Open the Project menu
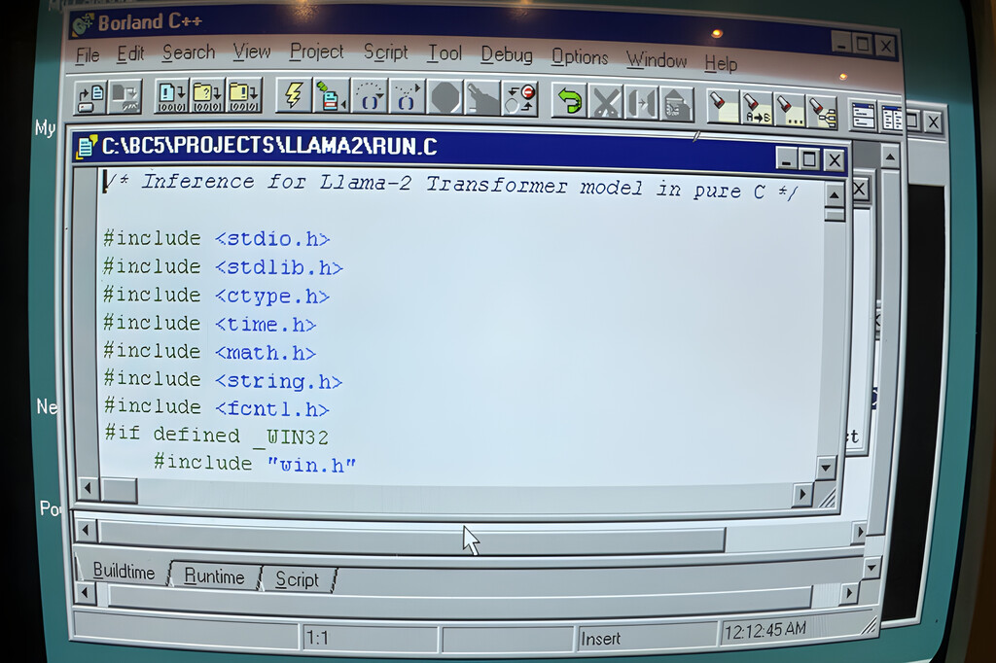Screen dimensions: 996x663 [316, 52]
